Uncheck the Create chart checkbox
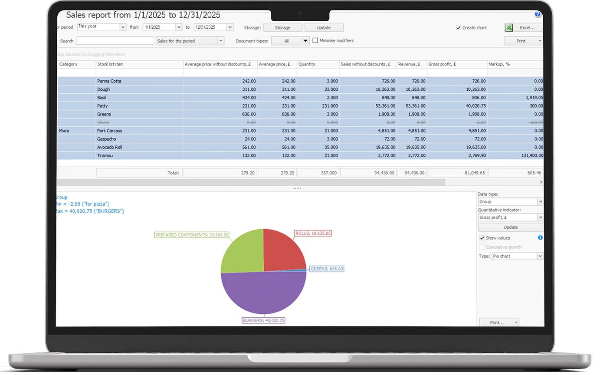Viewport: 600px width, 375px height. pos(459,27)
